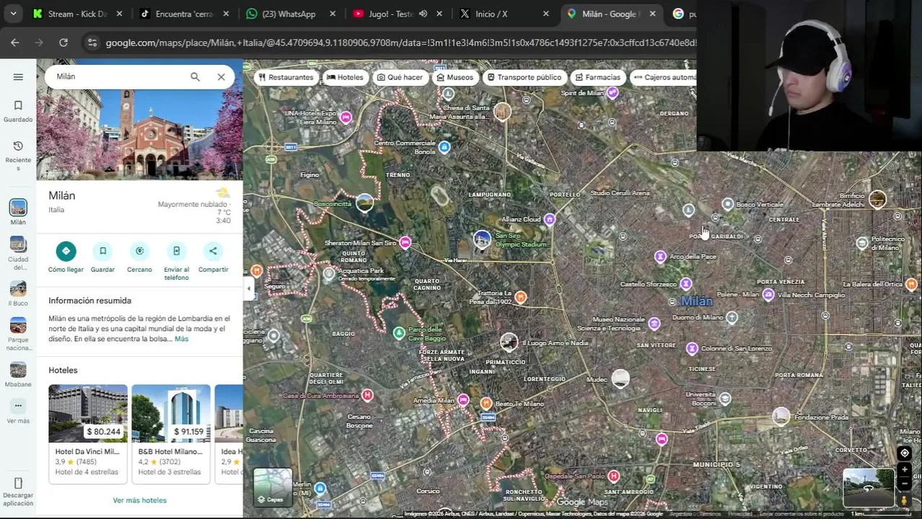
Task: Open the Google Maps hamburger menu
Action: (18, 76)
